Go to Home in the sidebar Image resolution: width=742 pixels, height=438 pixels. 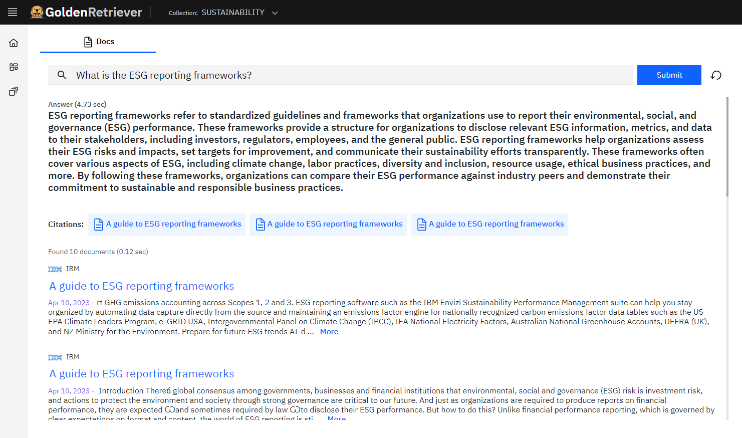[14, 43]
